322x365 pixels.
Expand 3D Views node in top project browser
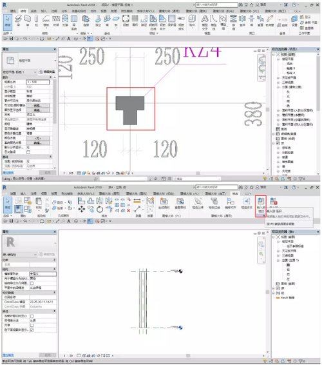[278, 83]
